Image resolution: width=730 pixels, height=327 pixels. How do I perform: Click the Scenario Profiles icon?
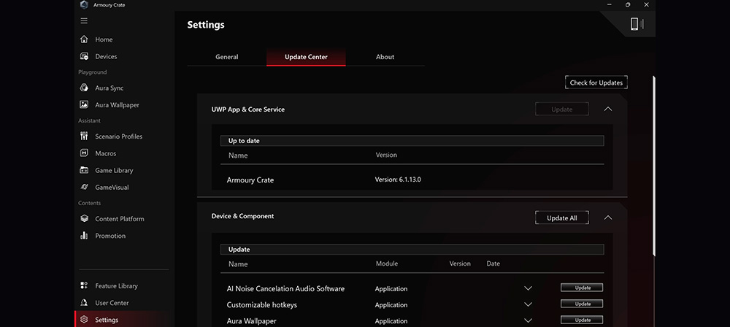pos(84,136)
